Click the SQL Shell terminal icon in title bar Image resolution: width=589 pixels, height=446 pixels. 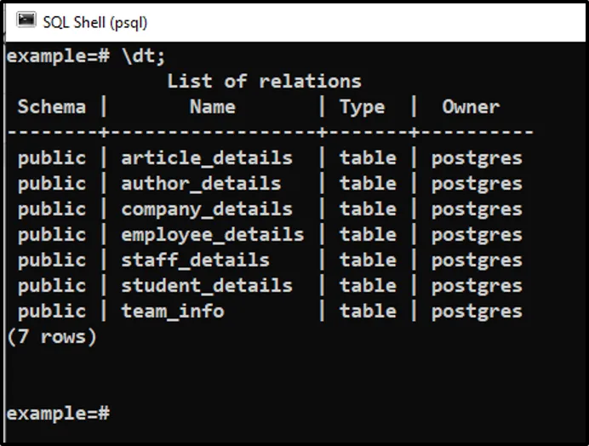coord(26,21)
